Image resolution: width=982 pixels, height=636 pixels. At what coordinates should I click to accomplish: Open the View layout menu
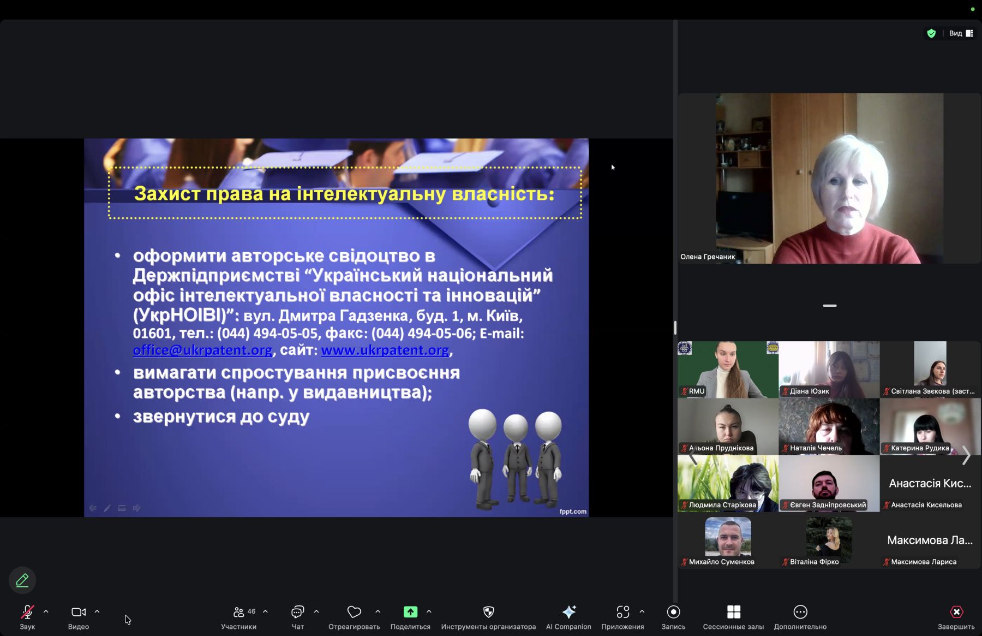(x=961, y=33)
